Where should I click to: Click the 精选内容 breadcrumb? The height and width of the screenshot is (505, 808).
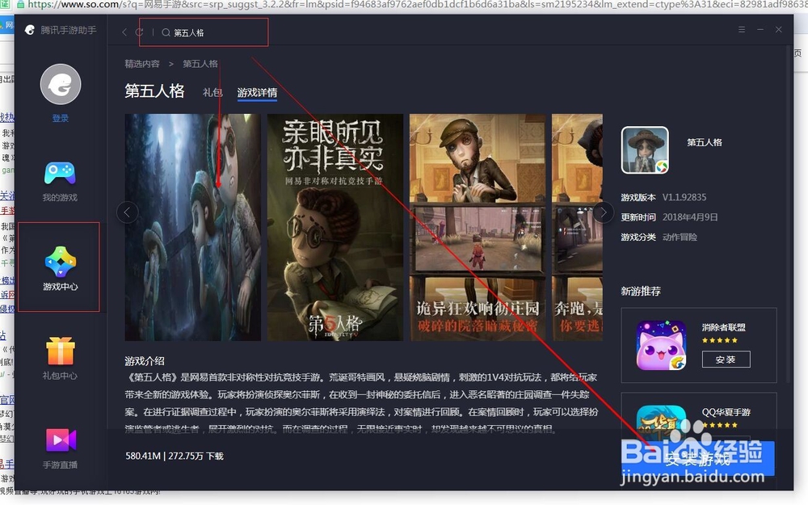(142, 64)
